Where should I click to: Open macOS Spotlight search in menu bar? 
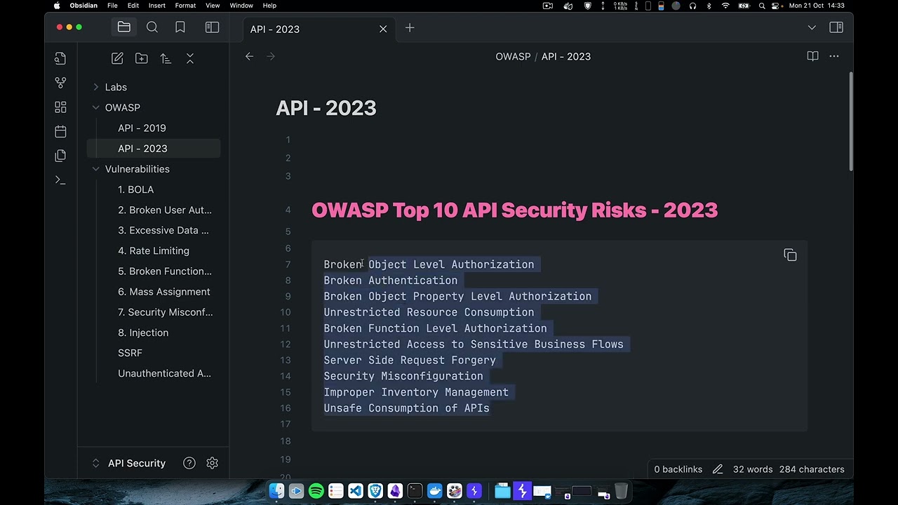762,6
